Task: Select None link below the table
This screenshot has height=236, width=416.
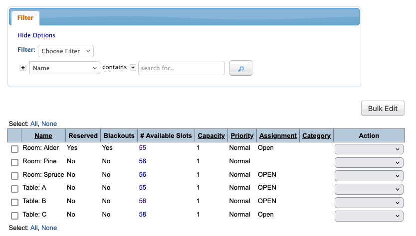Action: 49,228
